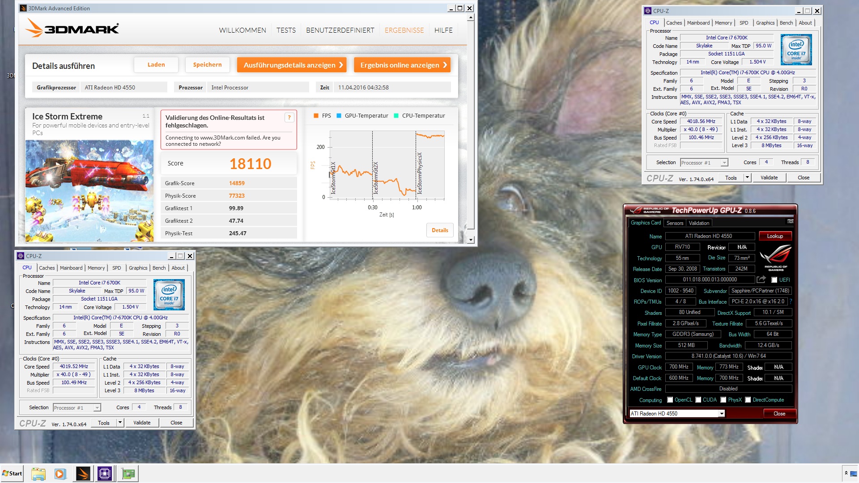Image resolution: width=859 pixels, height=483 pixels.
Task: Click the Ice Storm Extreme preview thumbnail
Action: coord(89,191)
